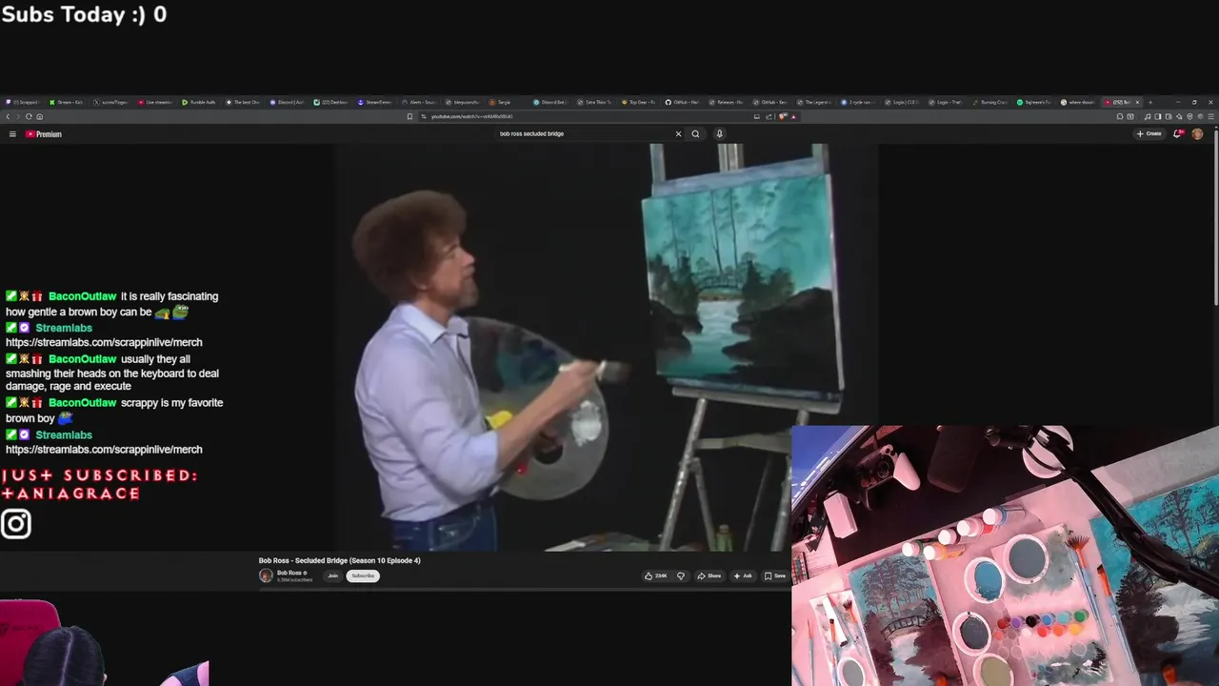This screenshot has height=686, width=1219.
Task: Click the Brave shields lion icon
Action: pos(782,116)
